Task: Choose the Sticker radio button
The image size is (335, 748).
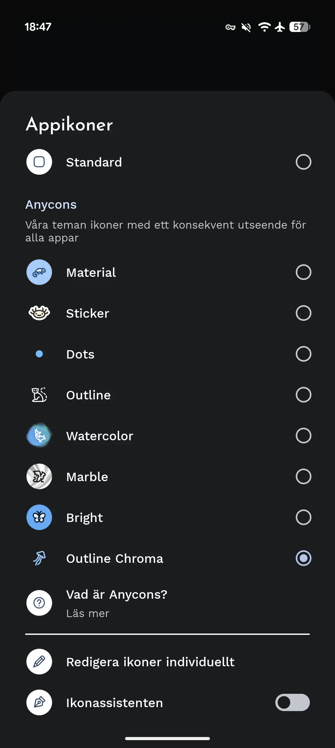Action: pyautogui.click(x=303, y=313)
